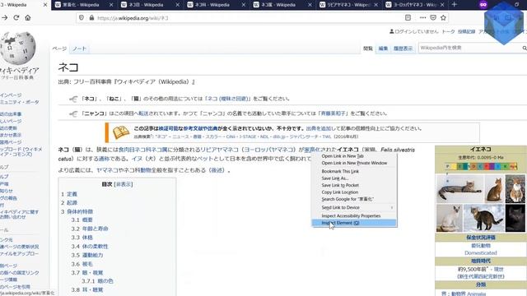Open contents entry 3.6 被毛
Image resolution: width=527 pixels, height=296 pixels.
coord(82,264)
